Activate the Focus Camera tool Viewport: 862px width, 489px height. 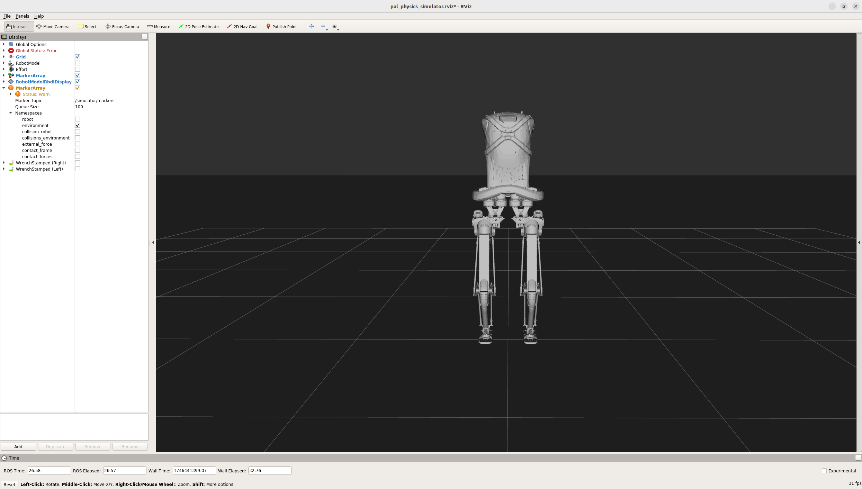click(122, 27)
